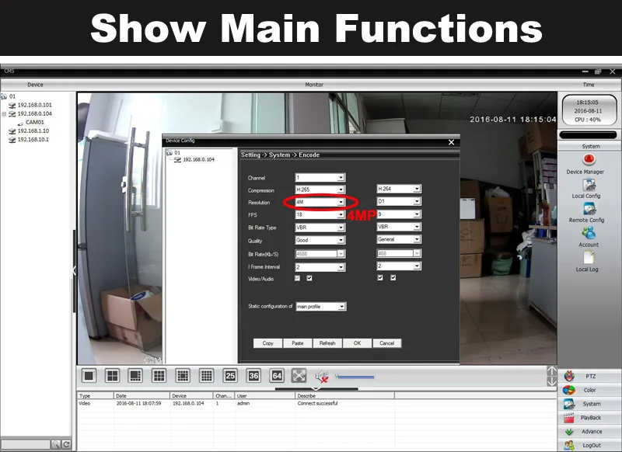
Task: Click the Describe column header
Action: pos(344,396)
